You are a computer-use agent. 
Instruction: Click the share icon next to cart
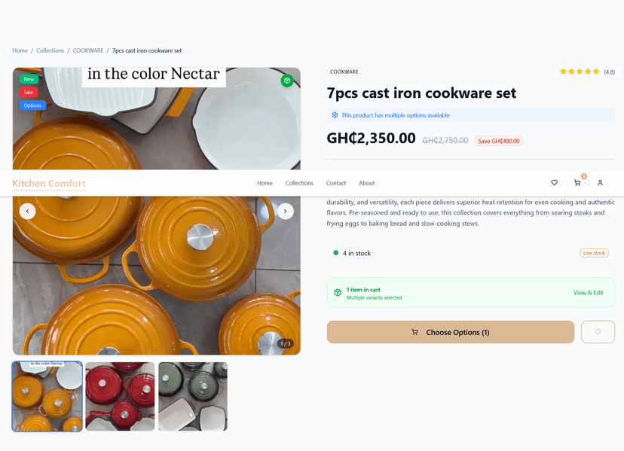point(586,182)
